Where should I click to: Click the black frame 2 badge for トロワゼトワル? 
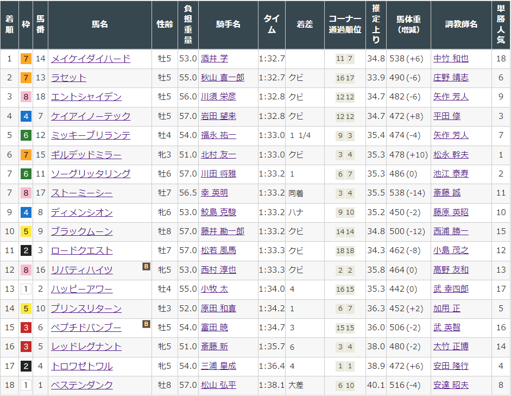click(26, 366)
